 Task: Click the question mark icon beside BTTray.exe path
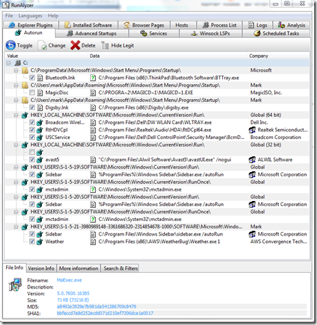93,78
